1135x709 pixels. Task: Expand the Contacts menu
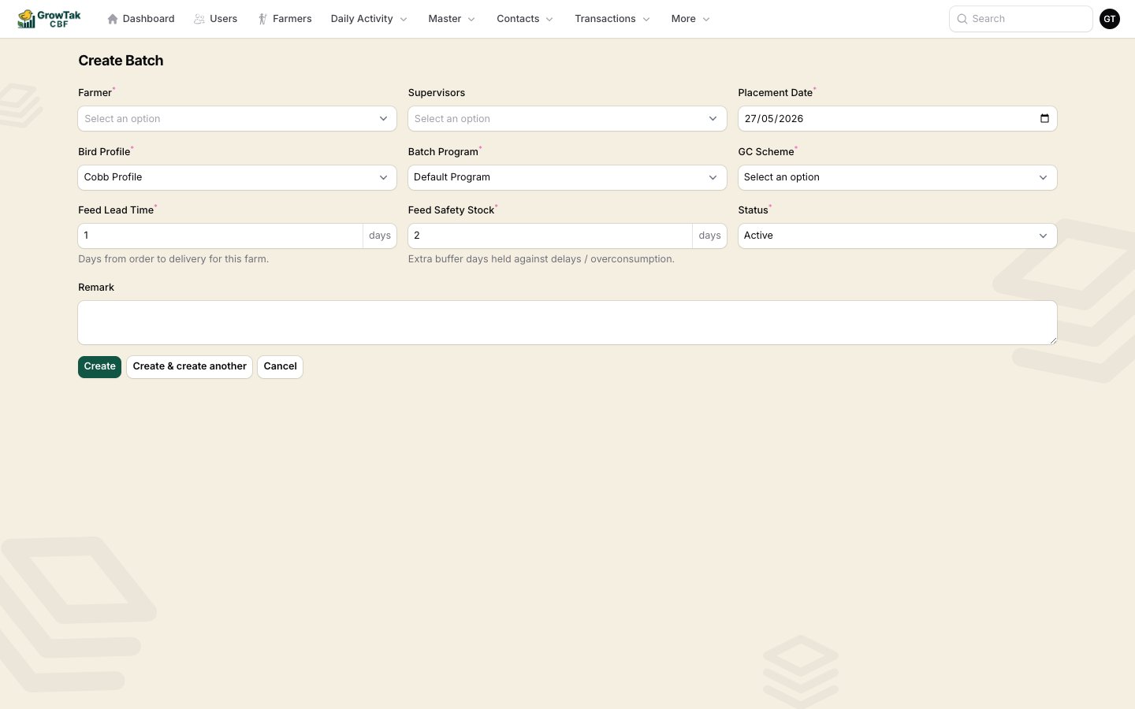(525, 19)
